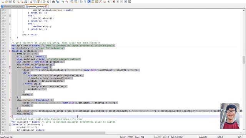This screenshot has width=246, height=138.
Task: Click 'Ln : 317' in the status bar
Action: pos(158,137)
